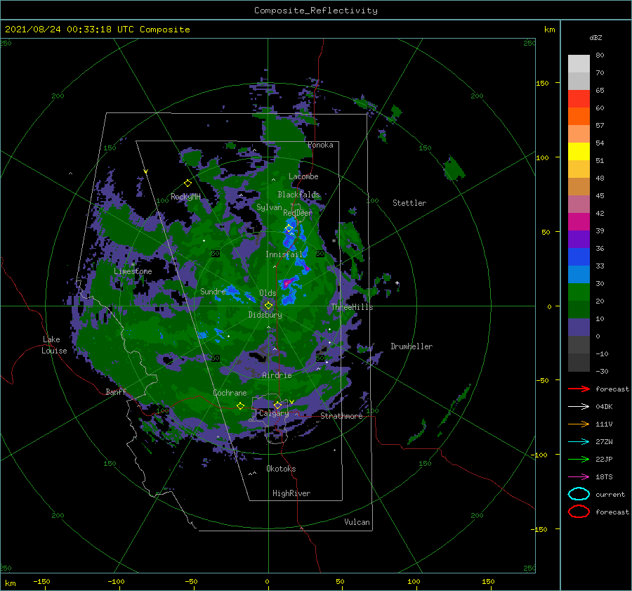Click the Sylvan label
Image resolution: width=632 pixels, height=591 pixels.
click(x=269, y=208)
